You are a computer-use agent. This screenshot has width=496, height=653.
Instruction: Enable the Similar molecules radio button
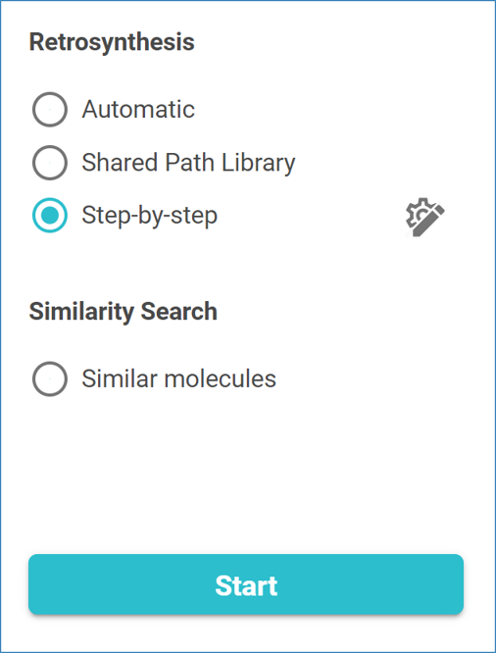(50, 379)
